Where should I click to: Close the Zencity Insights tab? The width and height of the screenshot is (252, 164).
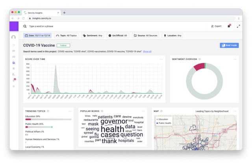58,13
